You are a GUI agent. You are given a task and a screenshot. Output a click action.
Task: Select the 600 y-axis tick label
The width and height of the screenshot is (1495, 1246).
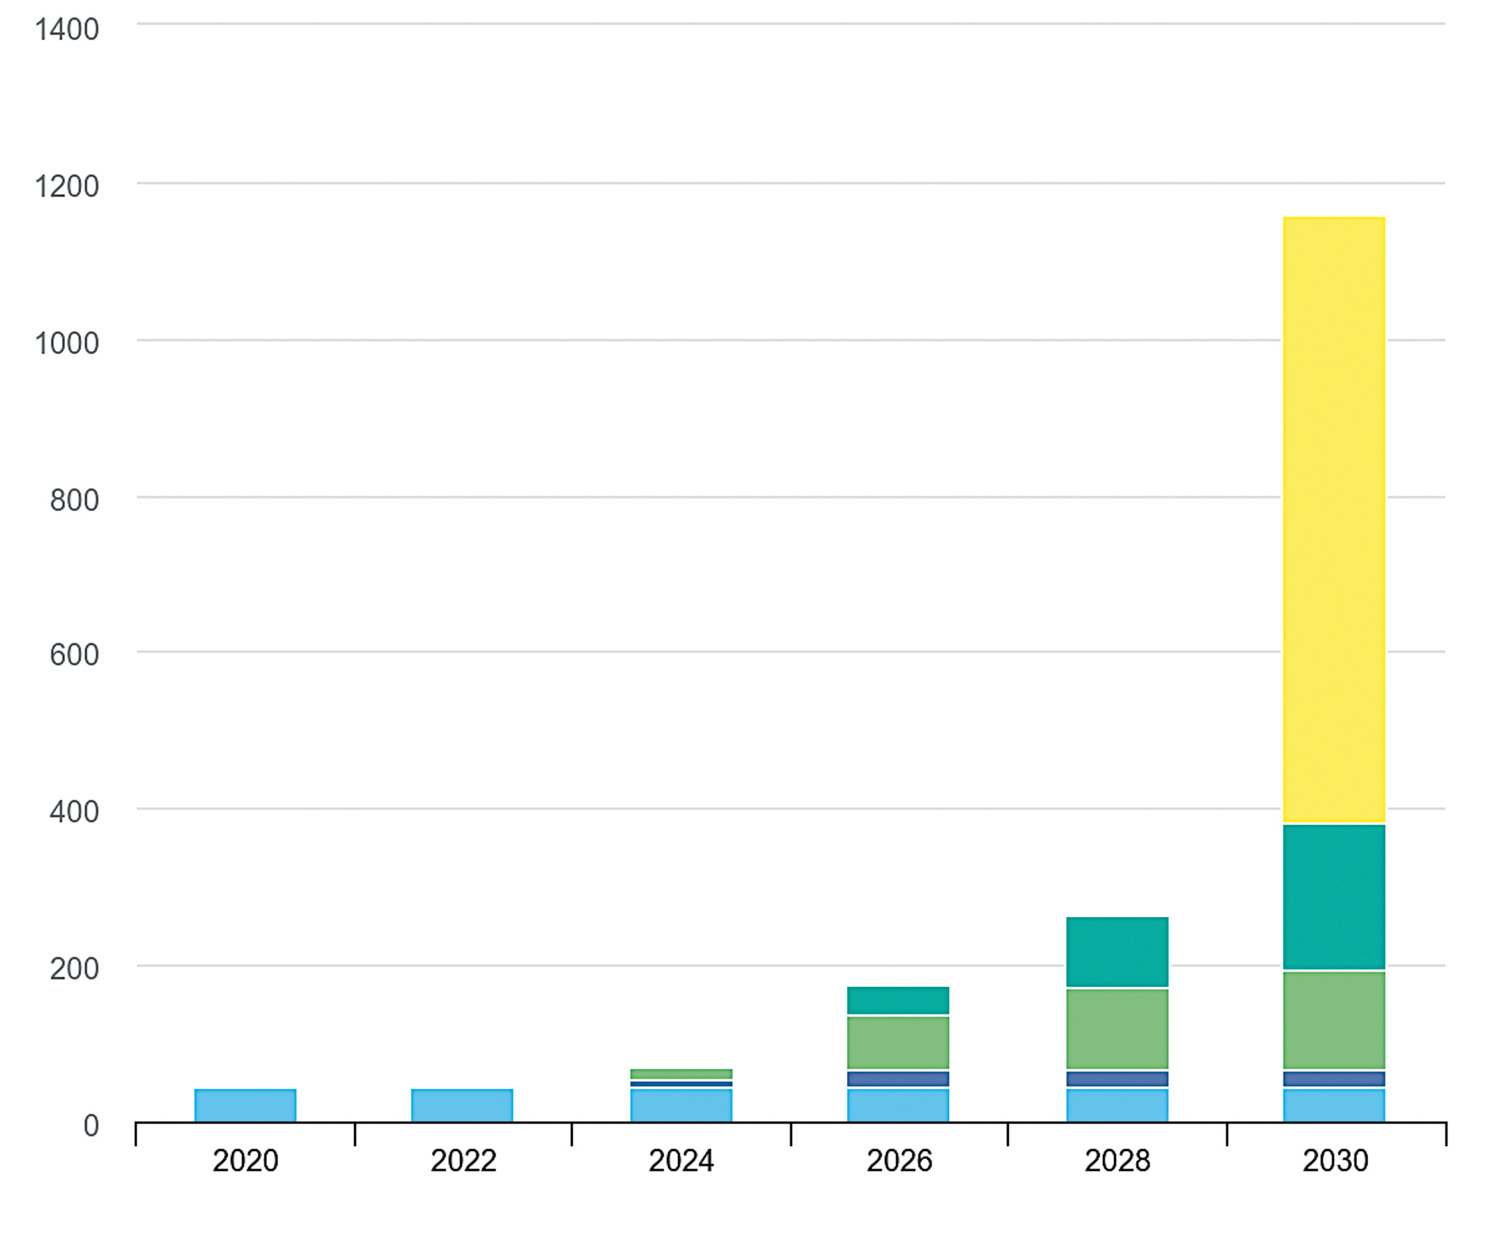point(74,655)
